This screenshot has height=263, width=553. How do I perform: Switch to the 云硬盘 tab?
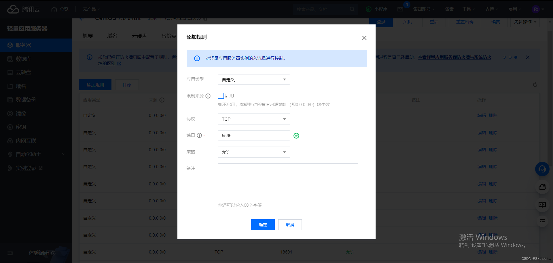coord(139,36)
